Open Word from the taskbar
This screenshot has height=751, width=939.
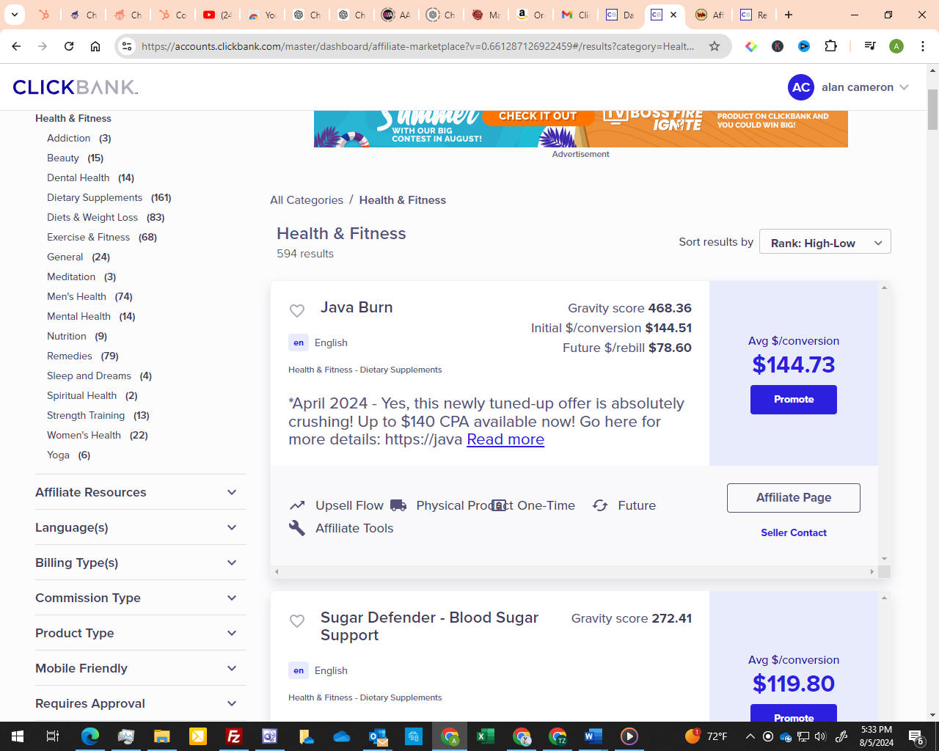coord(593,736)
